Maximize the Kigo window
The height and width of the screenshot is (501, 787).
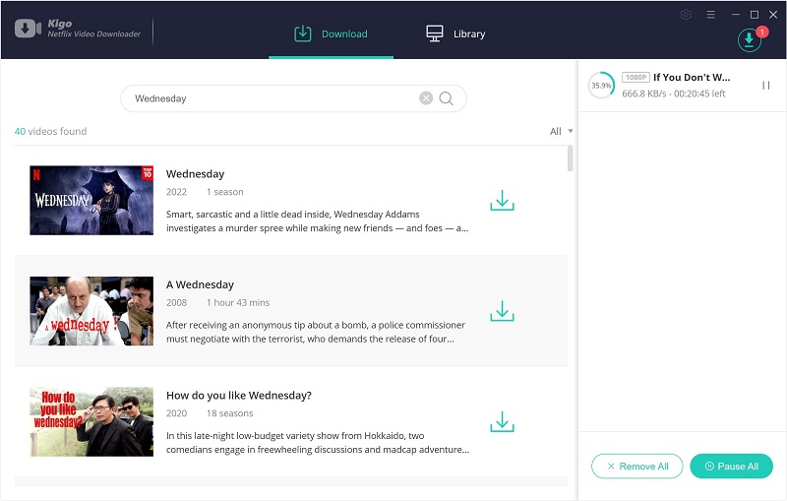pos(755,15)
